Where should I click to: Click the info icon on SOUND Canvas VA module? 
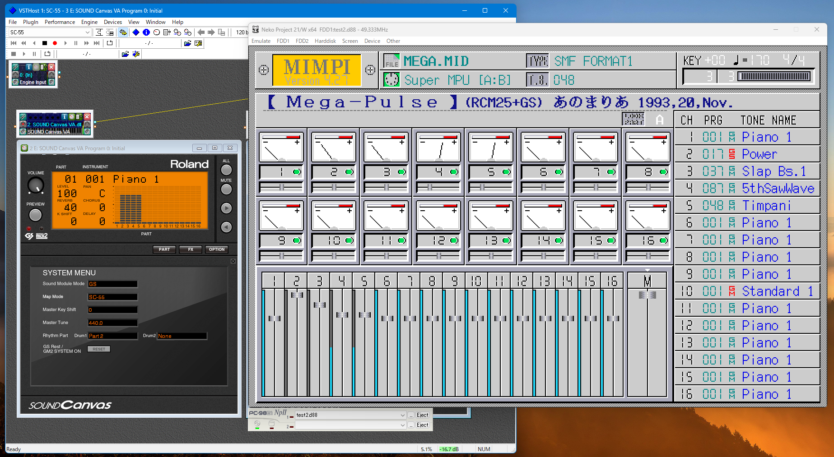click(x=64, y=116)
